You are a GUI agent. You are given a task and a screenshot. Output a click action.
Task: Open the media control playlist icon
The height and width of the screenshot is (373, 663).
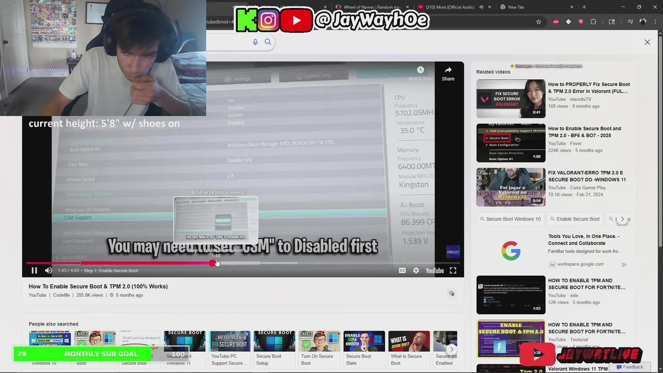(630, 22)
